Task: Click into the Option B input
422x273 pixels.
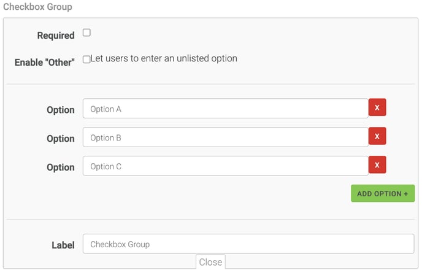Action: point(225,137)
